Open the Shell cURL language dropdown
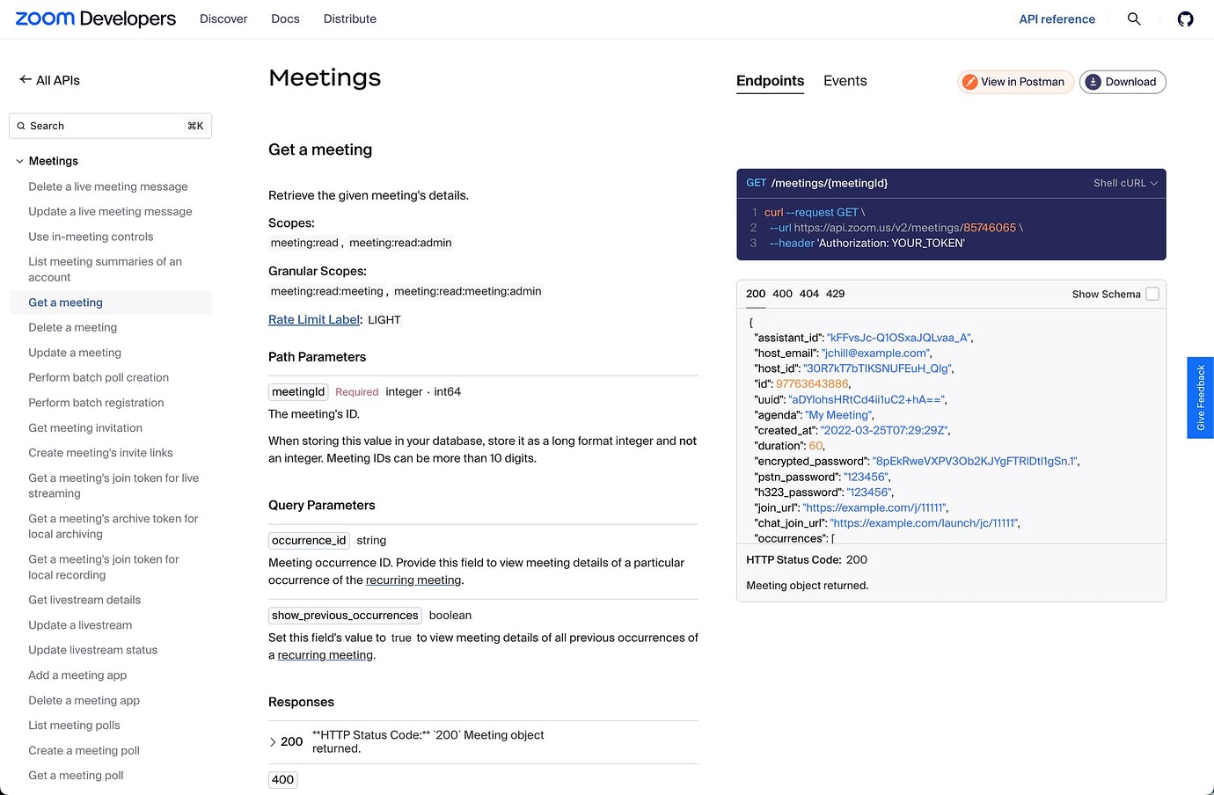Screen dimensions: 1214x795 point(1125,183)
